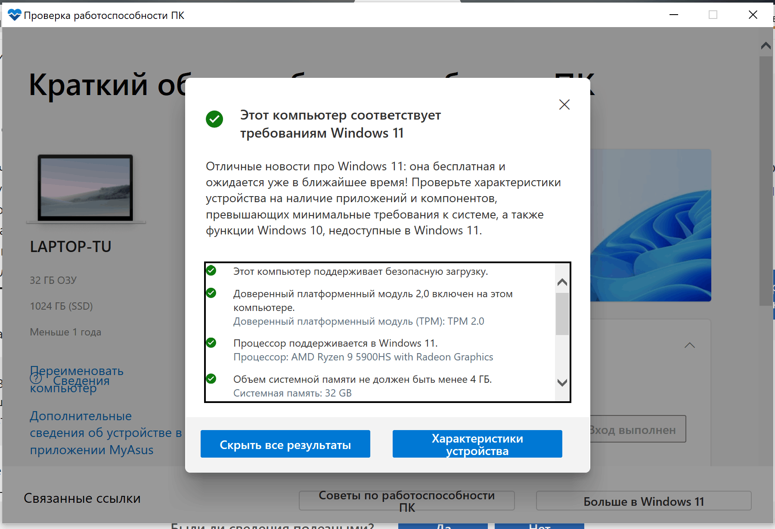Viewport: 775px width, 529px height.
Task: Click 'Системная память: 32 GB' text
Action: click(x=292, y=393)
